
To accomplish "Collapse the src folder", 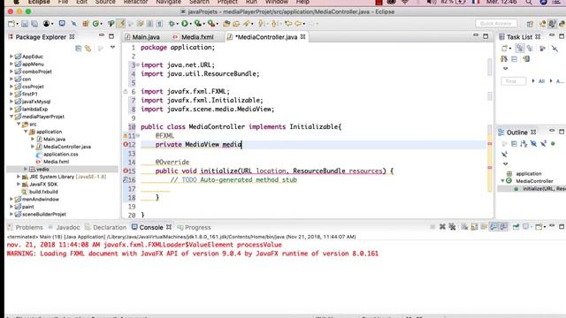I will 19,124.
